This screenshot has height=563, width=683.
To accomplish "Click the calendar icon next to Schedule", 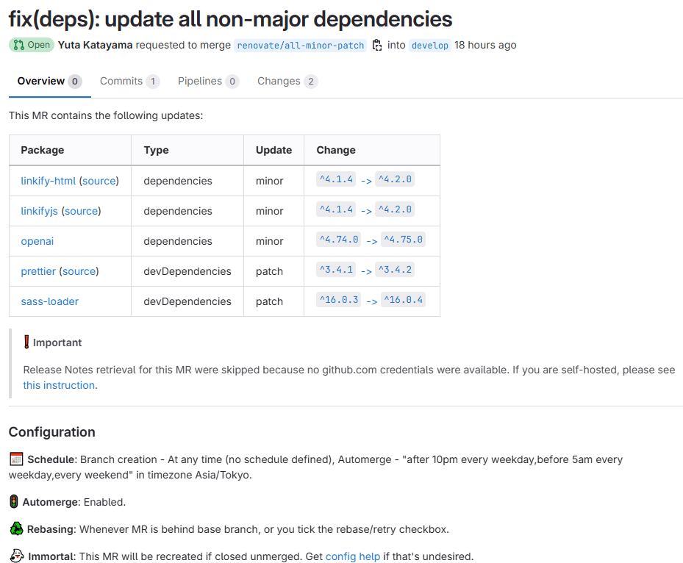I will [x=14, y=459].
